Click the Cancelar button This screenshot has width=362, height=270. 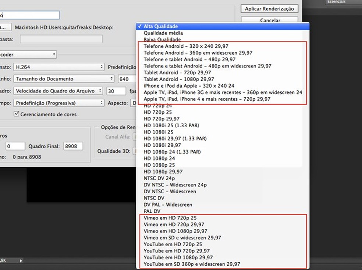tap(269, 21)
